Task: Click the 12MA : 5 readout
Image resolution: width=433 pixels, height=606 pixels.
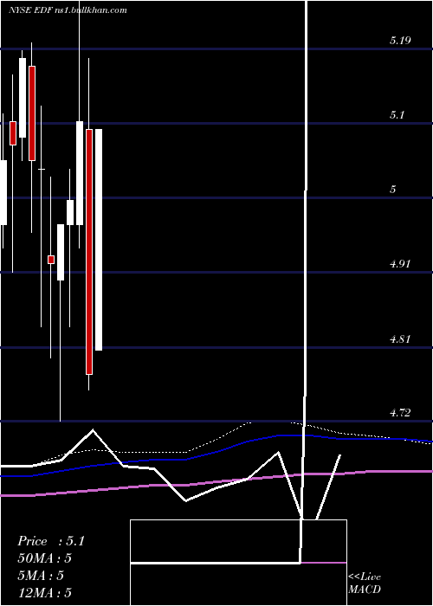Action: pos(44,593)
